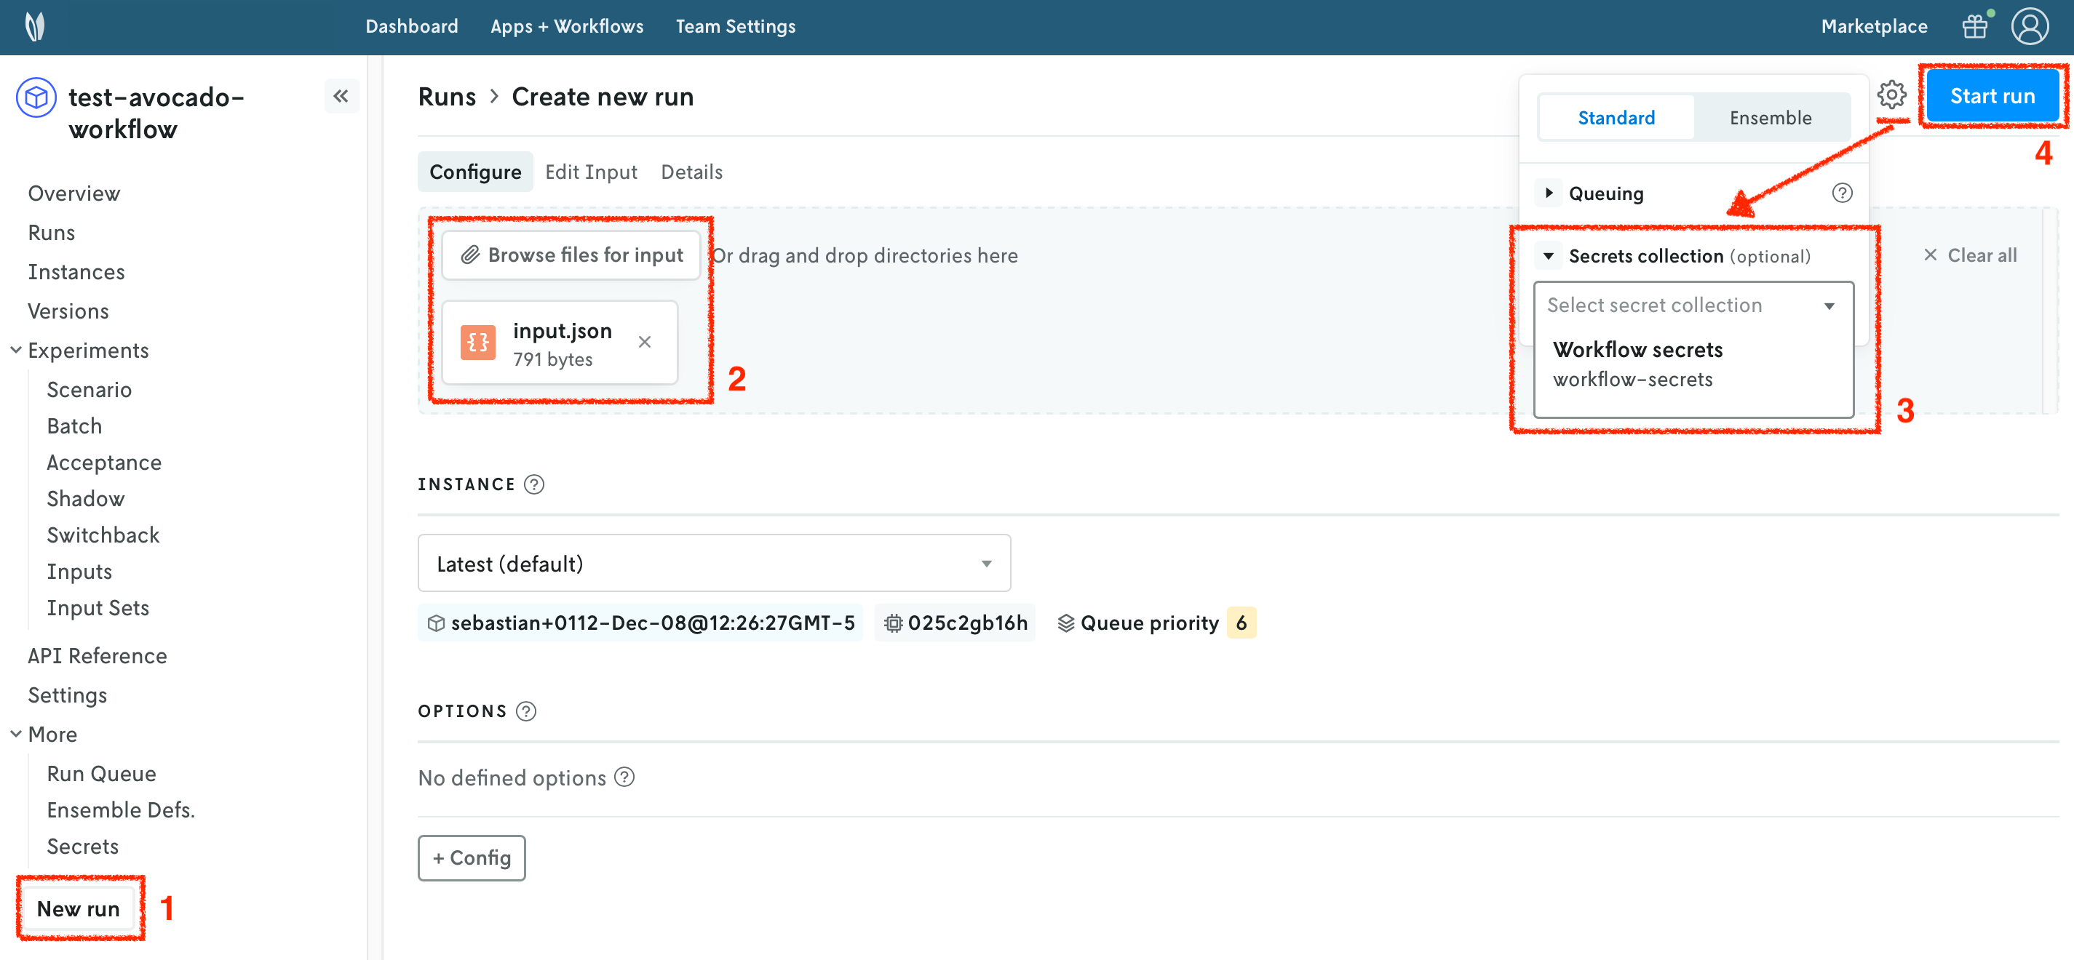2074x960 pixels.
Task: Switch run type to Ensemble
Action: [1770, 119]
